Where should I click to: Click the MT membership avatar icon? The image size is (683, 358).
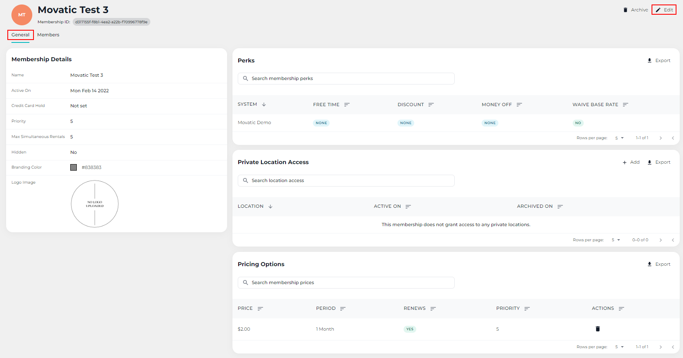click(x=22, y=15)
